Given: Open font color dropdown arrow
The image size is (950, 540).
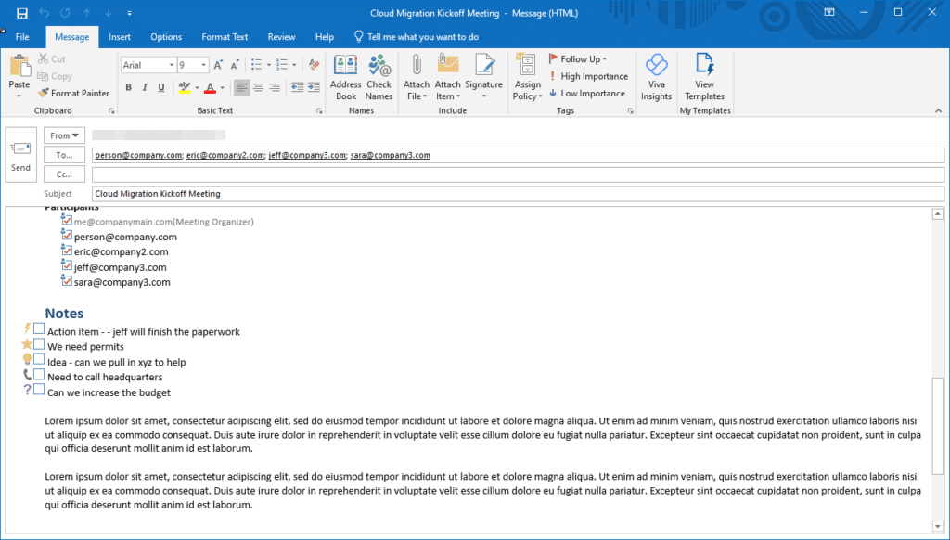Looking at the screenshot, I should point(223,88).
